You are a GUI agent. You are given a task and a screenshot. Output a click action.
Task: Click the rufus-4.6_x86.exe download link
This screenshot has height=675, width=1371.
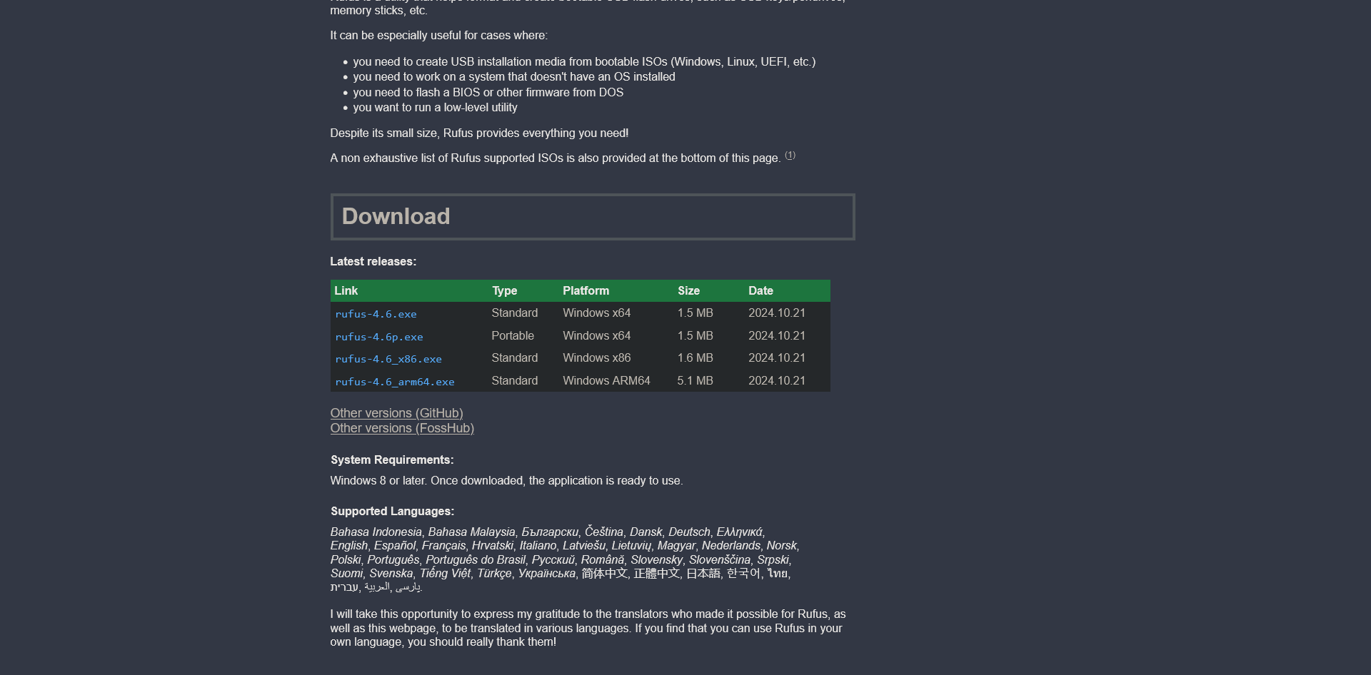click(x=388, y=359)
